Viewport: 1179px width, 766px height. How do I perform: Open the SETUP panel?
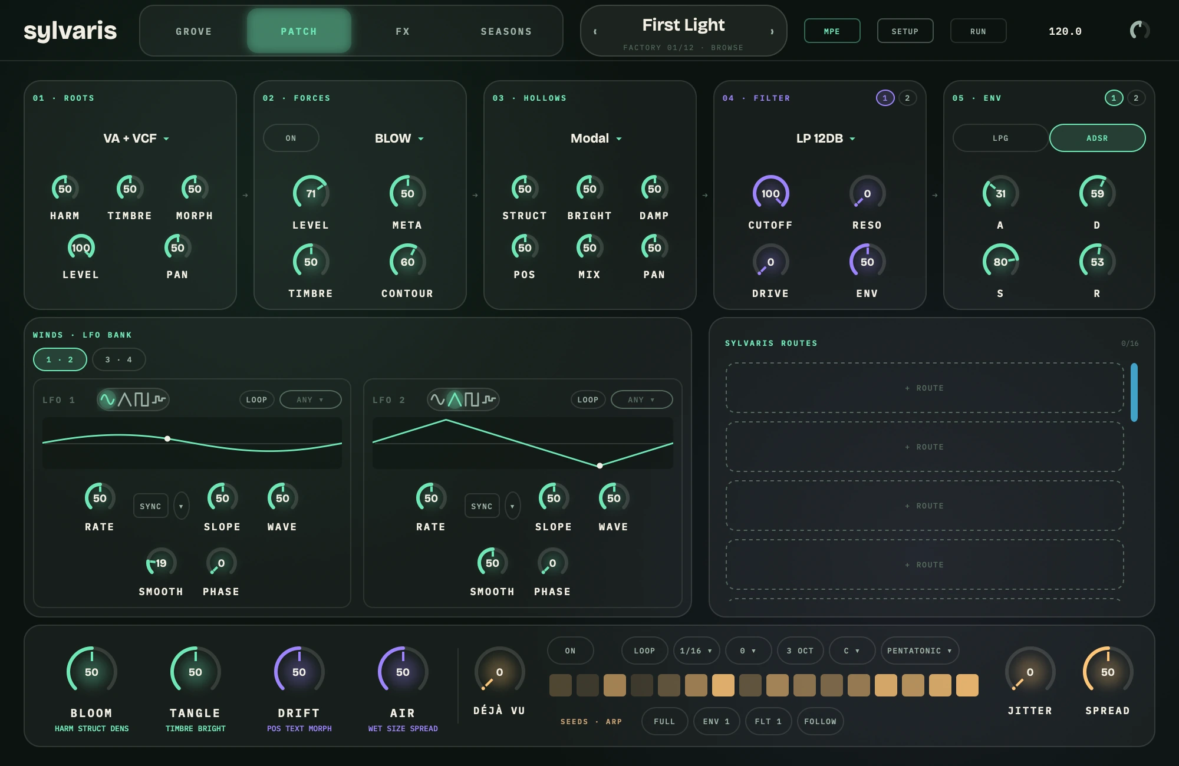(x=905, y=31)
